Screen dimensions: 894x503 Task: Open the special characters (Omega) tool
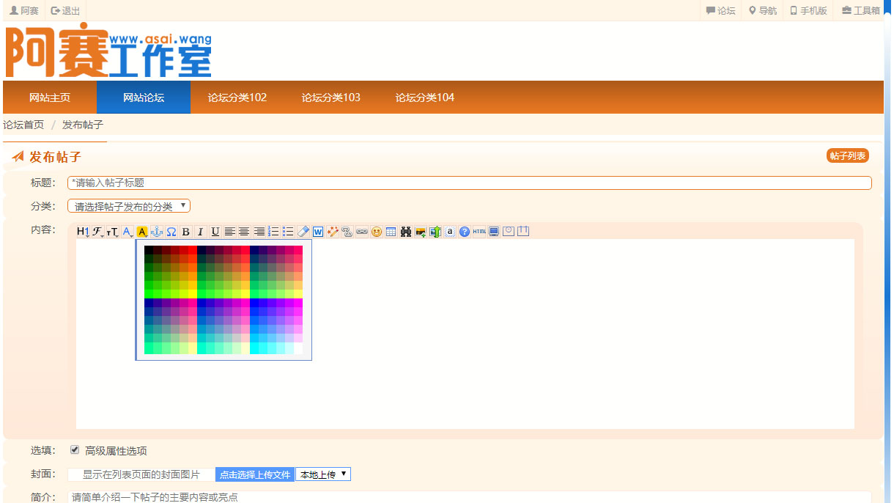coord(171,232)
